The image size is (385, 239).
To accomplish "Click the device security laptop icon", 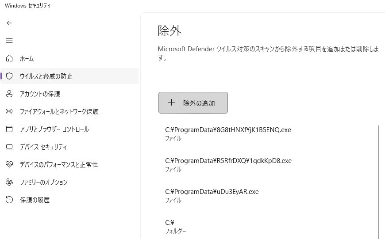I will pyautogui.click(x=9, y=147).
